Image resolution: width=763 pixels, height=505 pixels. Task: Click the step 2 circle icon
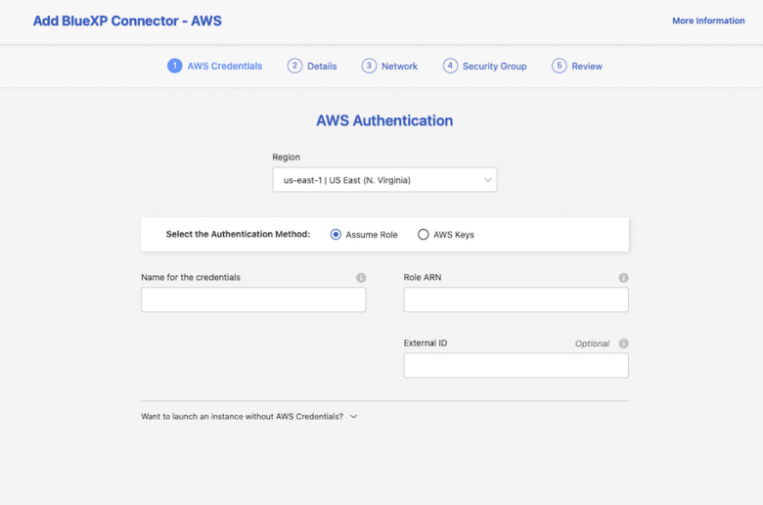[294, 66]
